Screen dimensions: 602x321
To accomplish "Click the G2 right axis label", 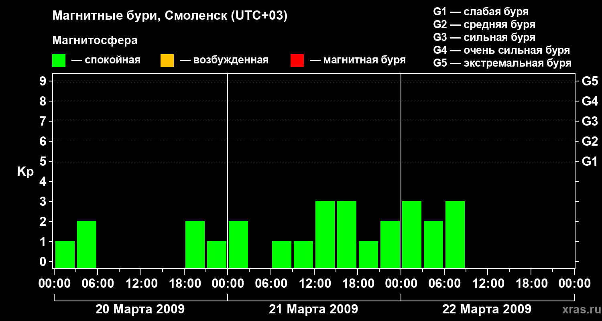I will click(590, 141).
